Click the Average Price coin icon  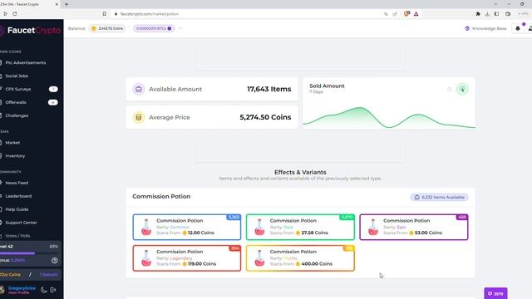click(139, 117)
